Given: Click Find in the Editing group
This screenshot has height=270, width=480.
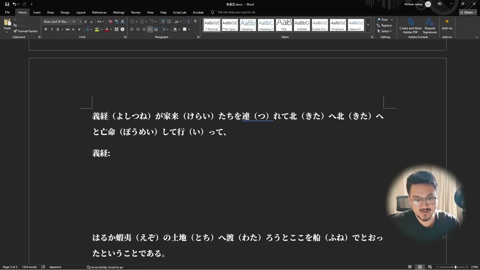Looking at the screenshot, I should [x=382, y=20].
